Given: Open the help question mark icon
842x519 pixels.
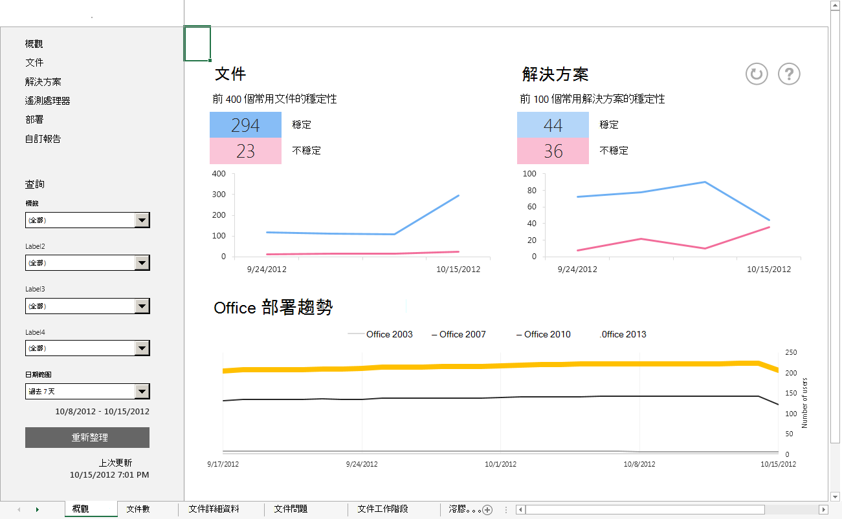Looking at the screenshot, I should 789,74.
